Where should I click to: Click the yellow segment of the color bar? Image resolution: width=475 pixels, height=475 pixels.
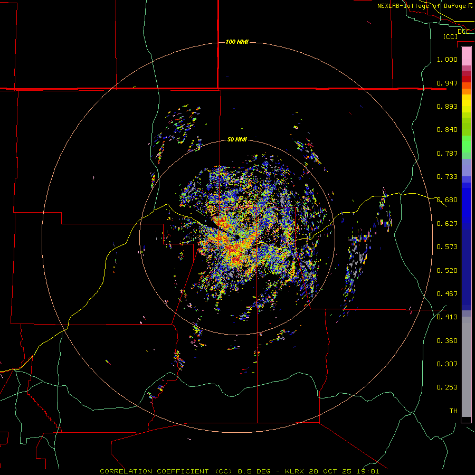(x=466, y=103)
